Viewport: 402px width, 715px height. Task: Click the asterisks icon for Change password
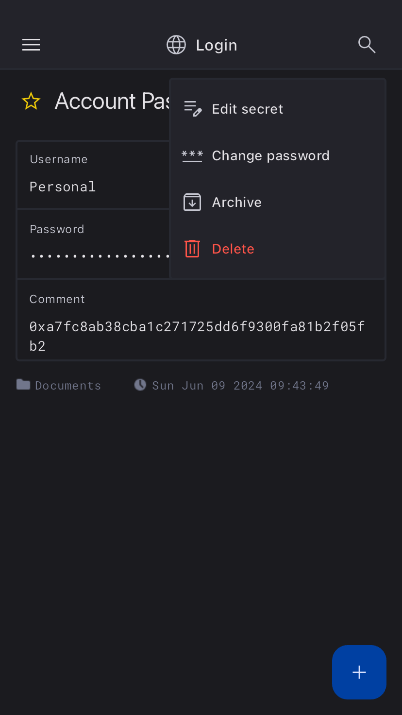point(192,155)
